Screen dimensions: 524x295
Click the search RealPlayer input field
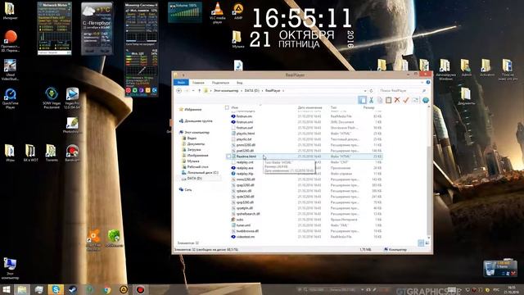[x=402, y=91]
